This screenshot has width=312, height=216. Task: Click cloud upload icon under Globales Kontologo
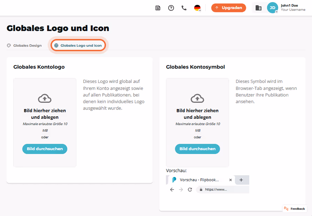point(45,98)
